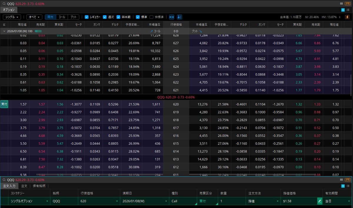The image size is (353, 208).
Task: Open the シングル view dropdown
Action: (x=11, y=17)
